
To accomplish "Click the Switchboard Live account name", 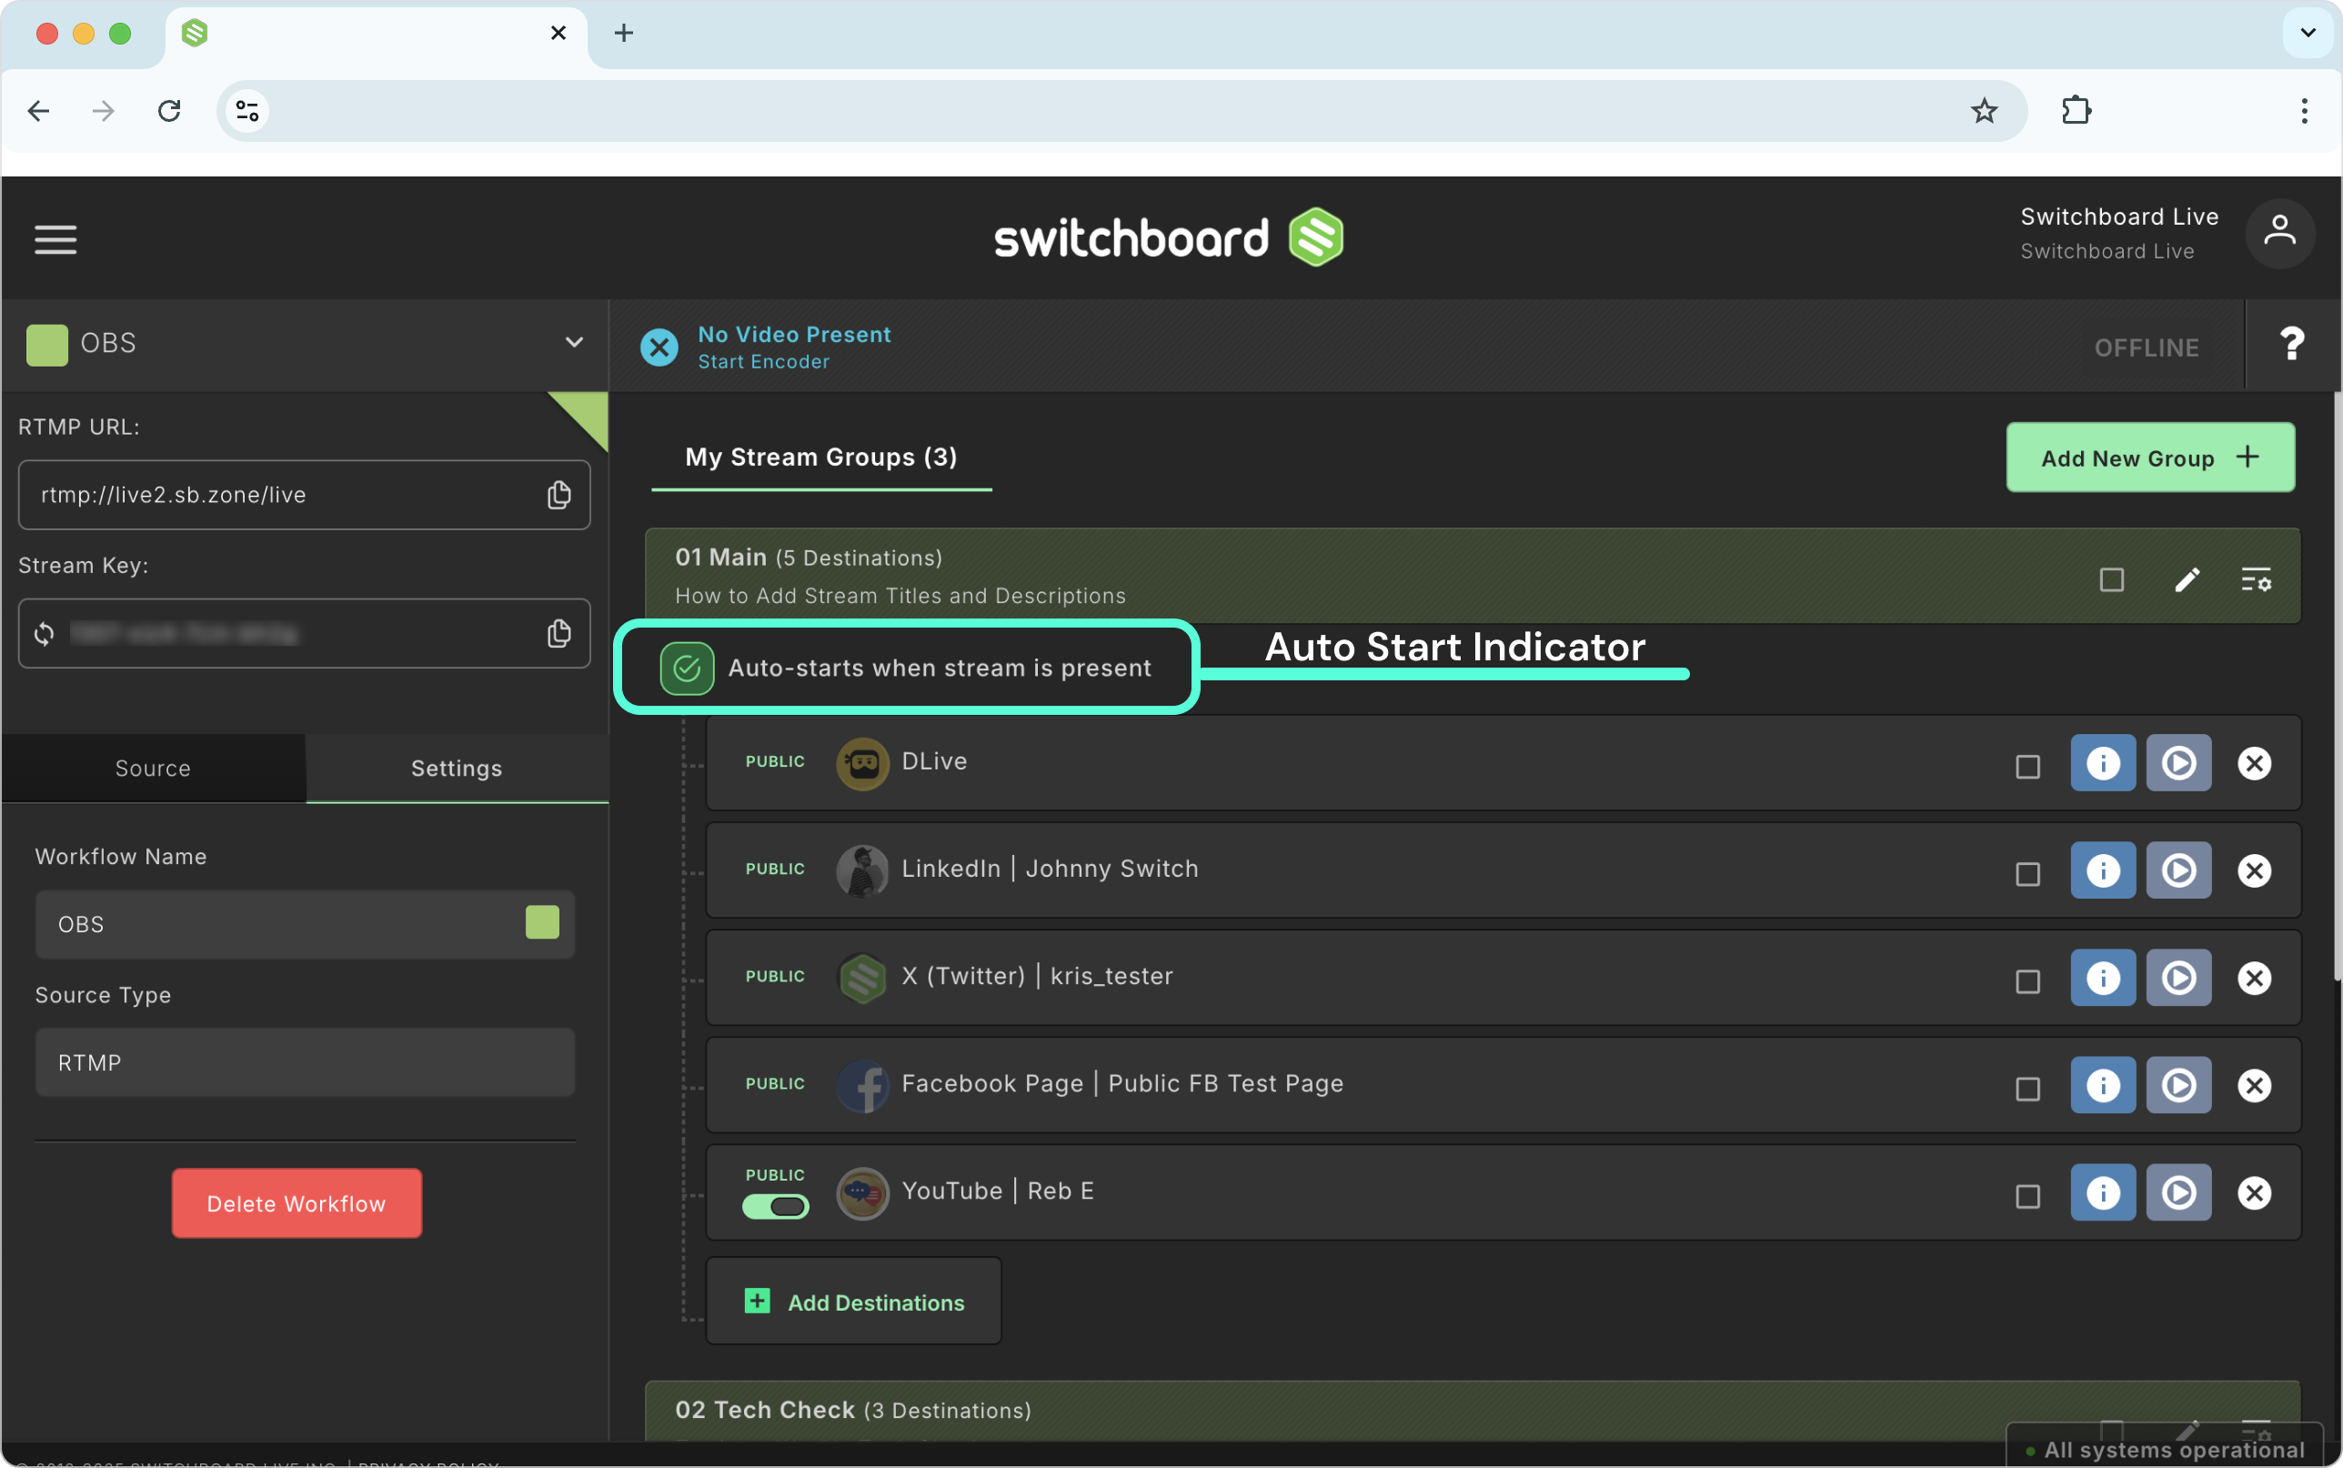I will point(2118,216).
